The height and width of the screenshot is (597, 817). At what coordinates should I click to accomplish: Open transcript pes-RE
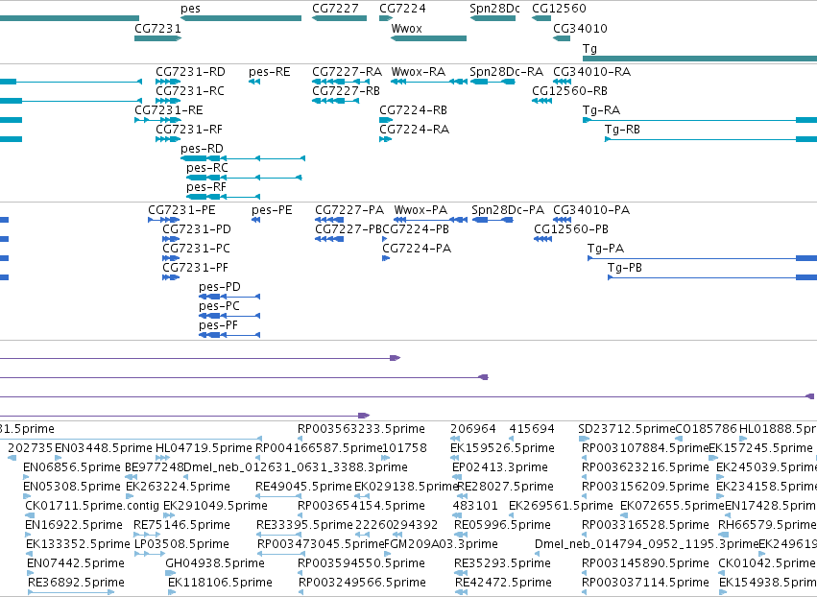point(270,71)
